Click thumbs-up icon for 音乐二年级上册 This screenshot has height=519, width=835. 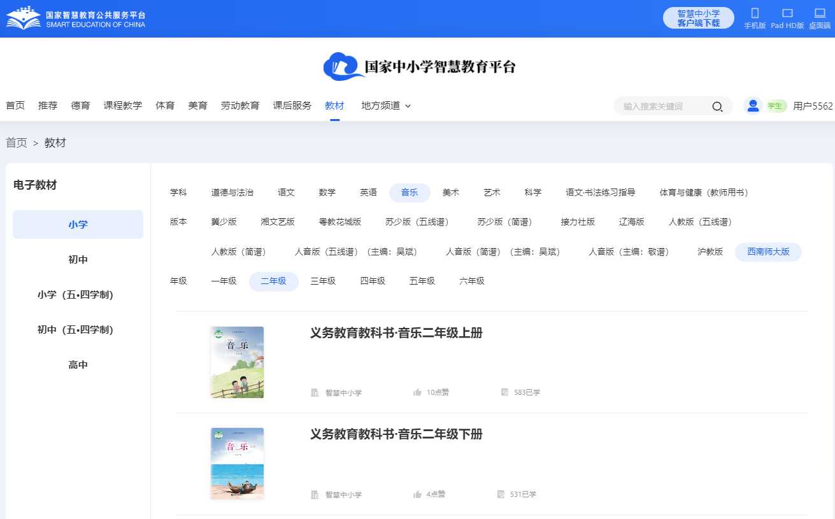click(x=417, y=392)
